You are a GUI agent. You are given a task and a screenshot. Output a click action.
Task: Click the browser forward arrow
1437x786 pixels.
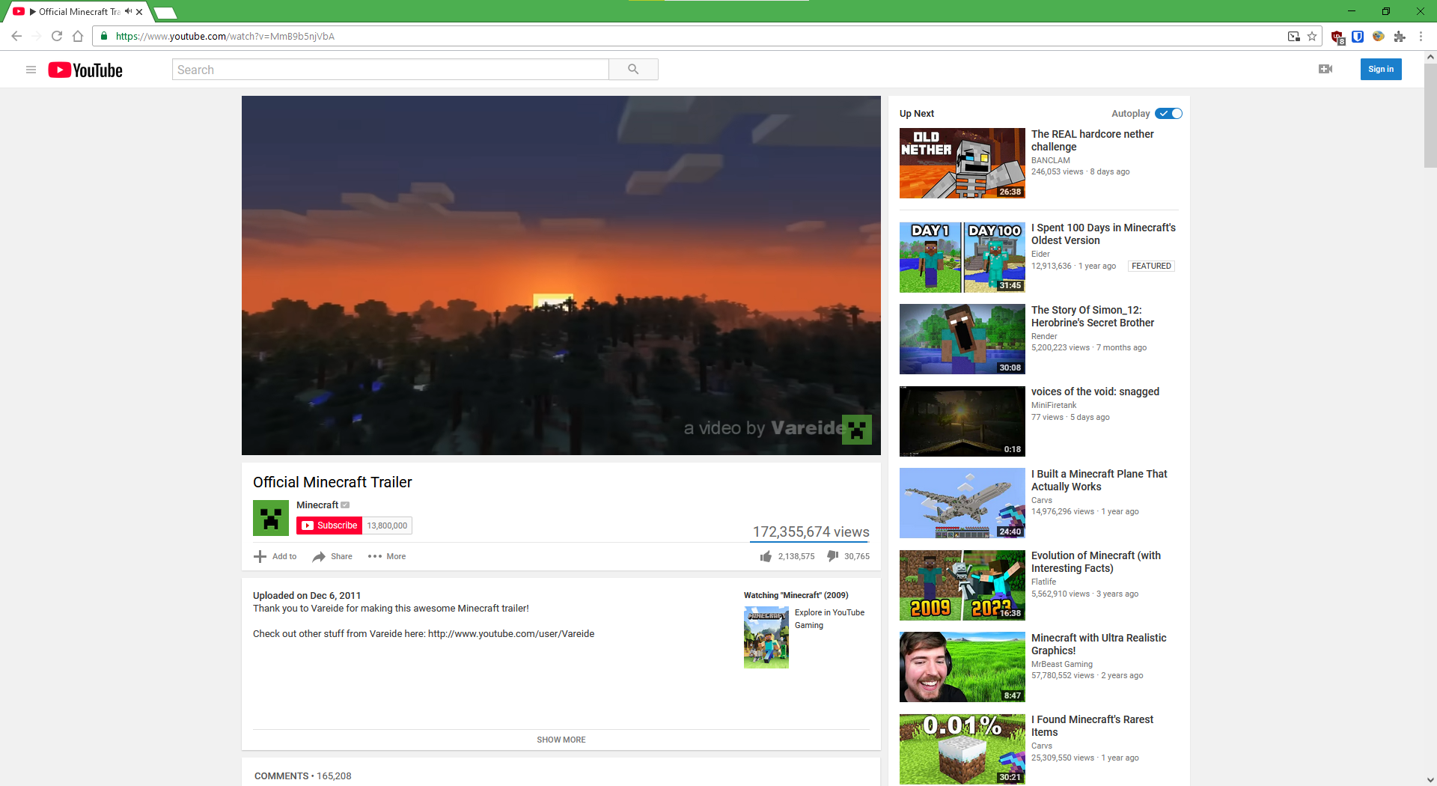(x=37, y=36)
